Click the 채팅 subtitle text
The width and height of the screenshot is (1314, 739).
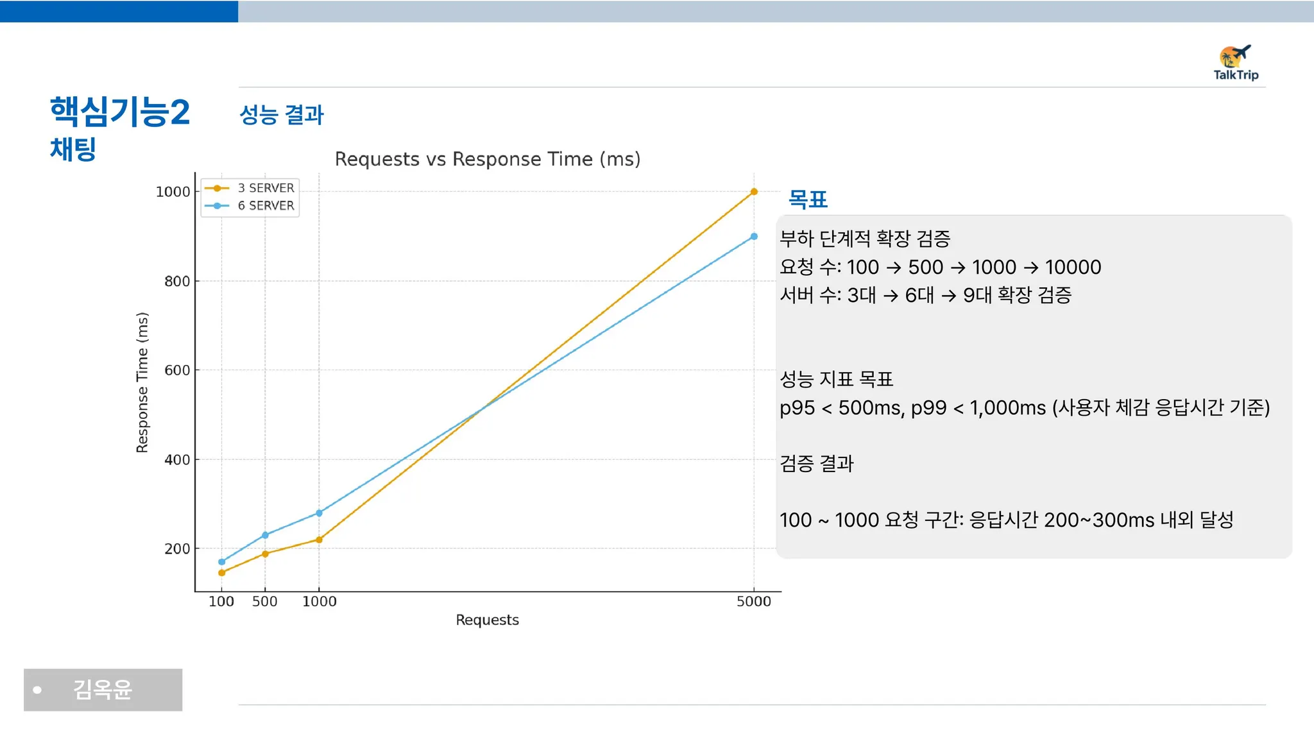click(x=73, y=149)
